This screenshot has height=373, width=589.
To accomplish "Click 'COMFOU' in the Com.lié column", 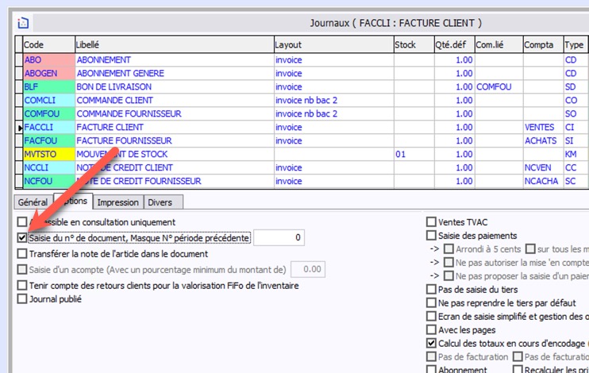I will point(499,87).
